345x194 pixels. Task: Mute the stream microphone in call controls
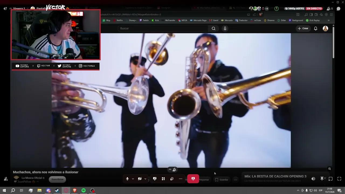point(127,179)
